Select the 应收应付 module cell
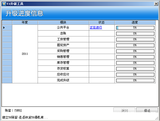This screenshot has height=121, width=160. pyautogui.click(x=63, y=74)
